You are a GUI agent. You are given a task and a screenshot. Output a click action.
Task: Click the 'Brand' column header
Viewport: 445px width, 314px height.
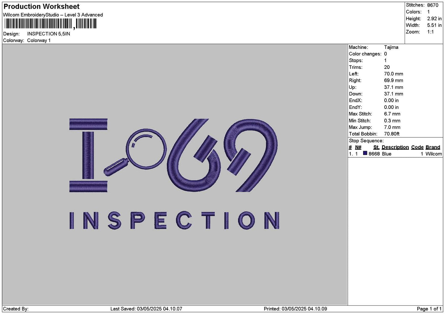433,147
